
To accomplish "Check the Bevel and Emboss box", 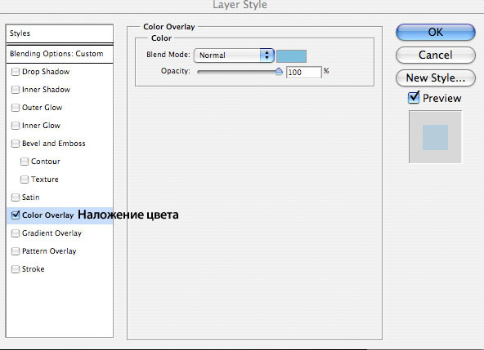I will [x=15, y=144].
